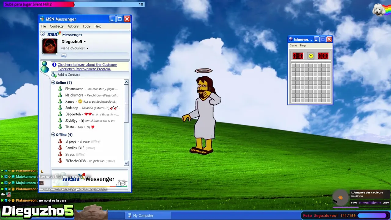The width and height of the screenshot is (391, 220).
Task: Minimize the Minesweeper window
Action: point(316,39)
